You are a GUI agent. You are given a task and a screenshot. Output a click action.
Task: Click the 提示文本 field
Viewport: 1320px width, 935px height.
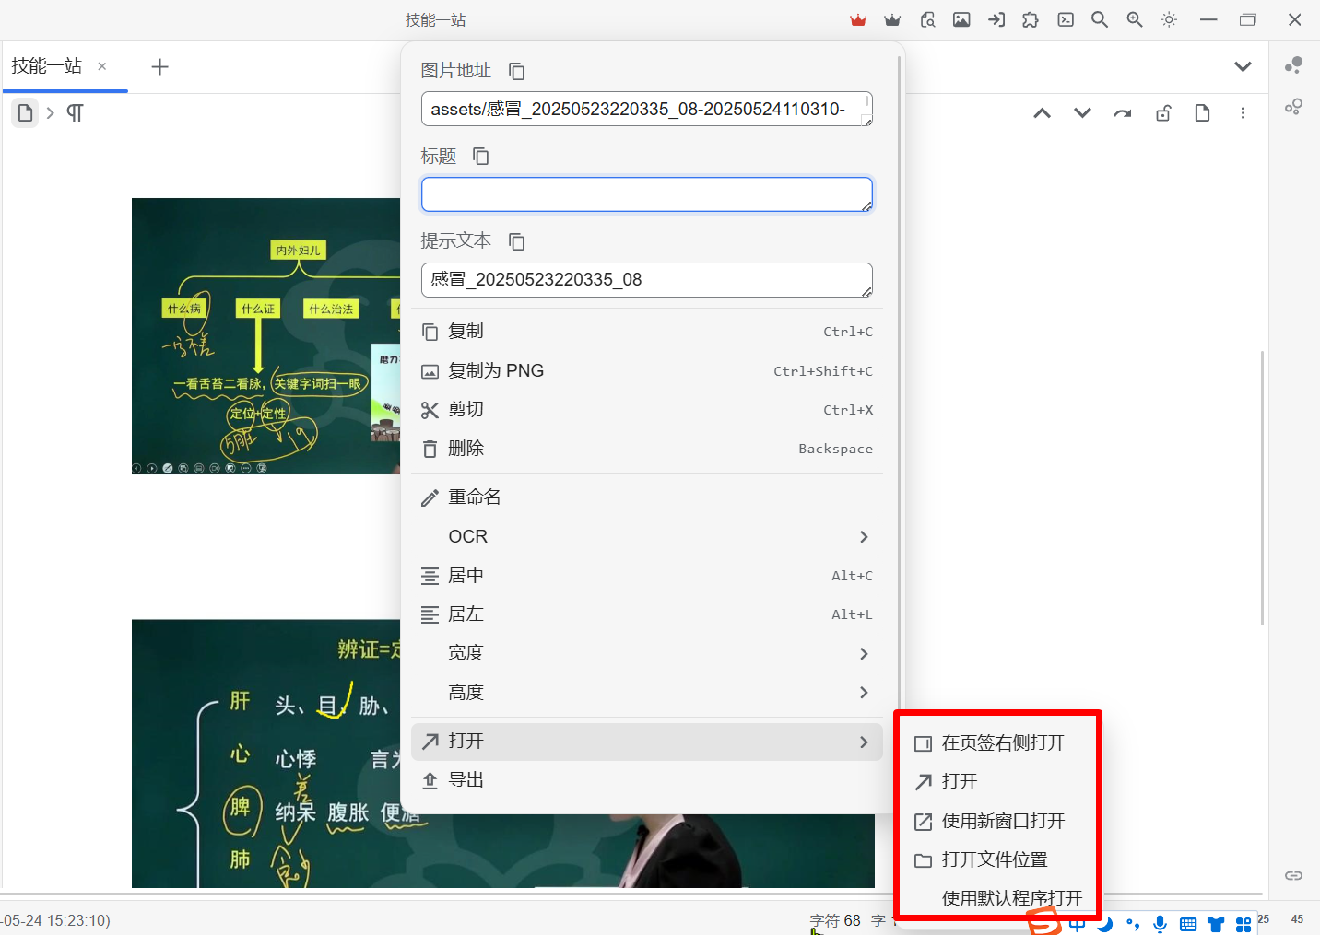click(x=647, y=280)
